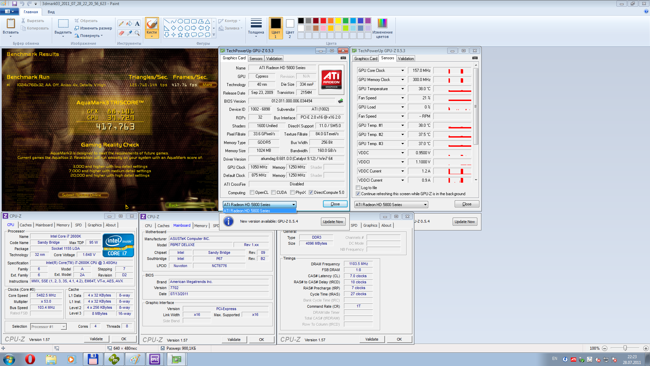This screenshot has height=366, width=650.
Task: Adjust the Paint zoom slider handle
Action: (x=625, y=348)
